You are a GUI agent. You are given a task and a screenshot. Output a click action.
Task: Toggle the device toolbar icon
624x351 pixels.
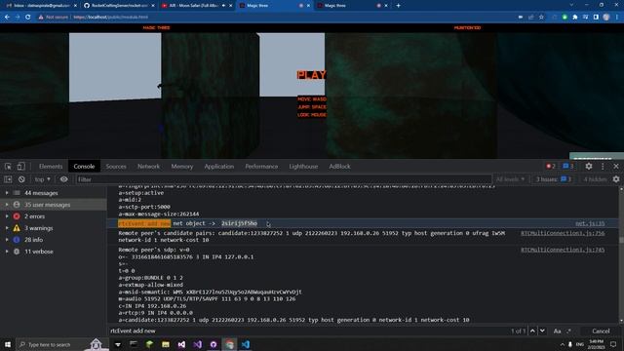[x=21, y=167]
